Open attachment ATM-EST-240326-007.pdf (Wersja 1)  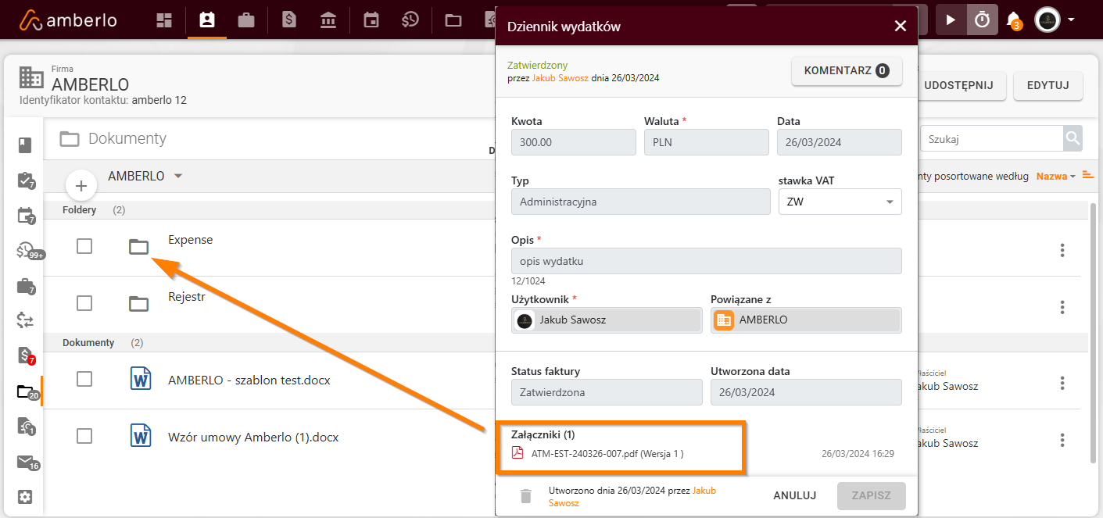pos(607,453)
